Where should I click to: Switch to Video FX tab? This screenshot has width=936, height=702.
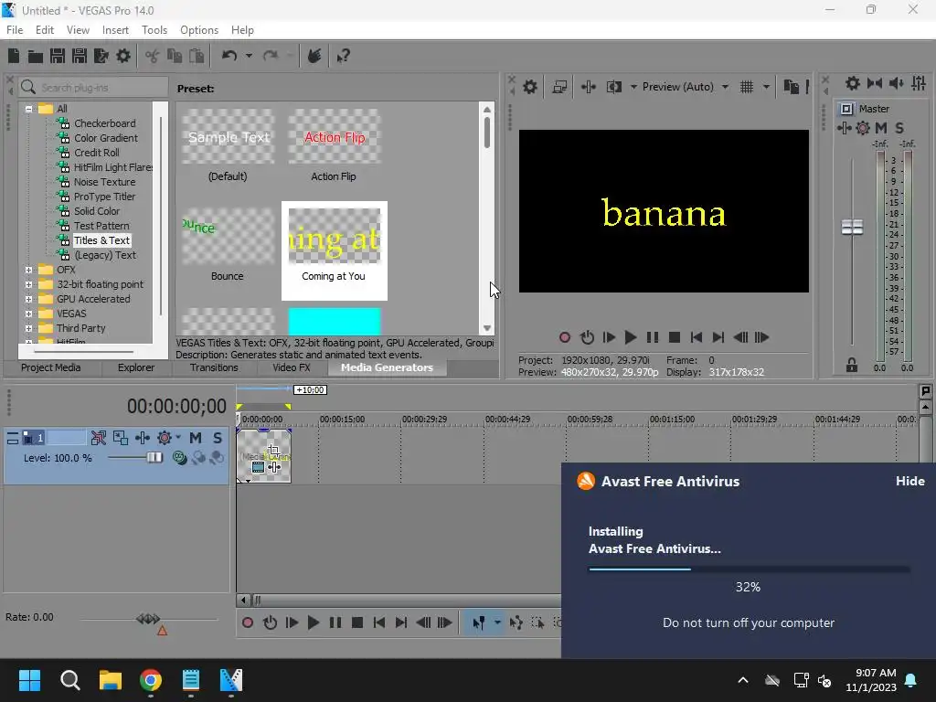tap(292, 367)
